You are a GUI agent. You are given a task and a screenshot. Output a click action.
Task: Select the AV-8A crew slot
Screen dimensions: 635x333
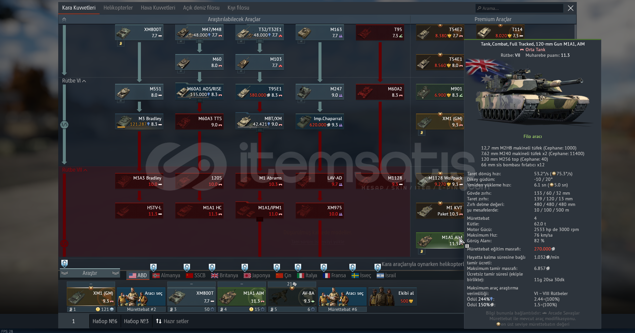[x=292, y=297]
